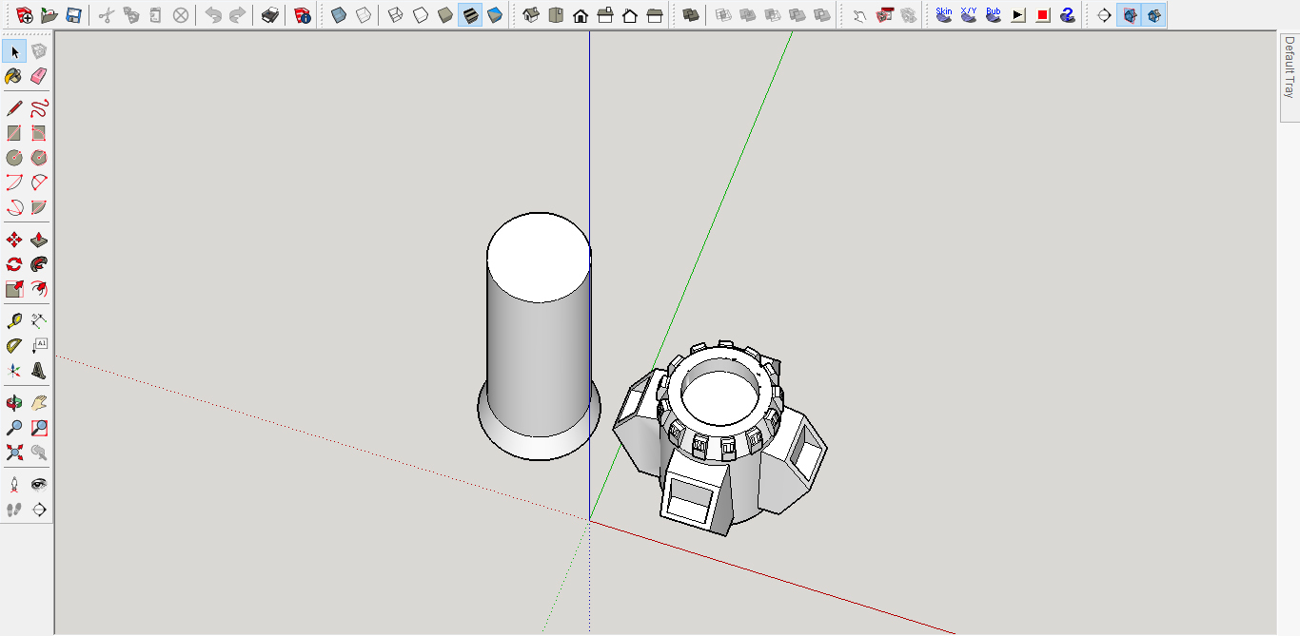The image size is (1300, 636).
Task: Select the Tape Measure tool
Action: [14, 321]
